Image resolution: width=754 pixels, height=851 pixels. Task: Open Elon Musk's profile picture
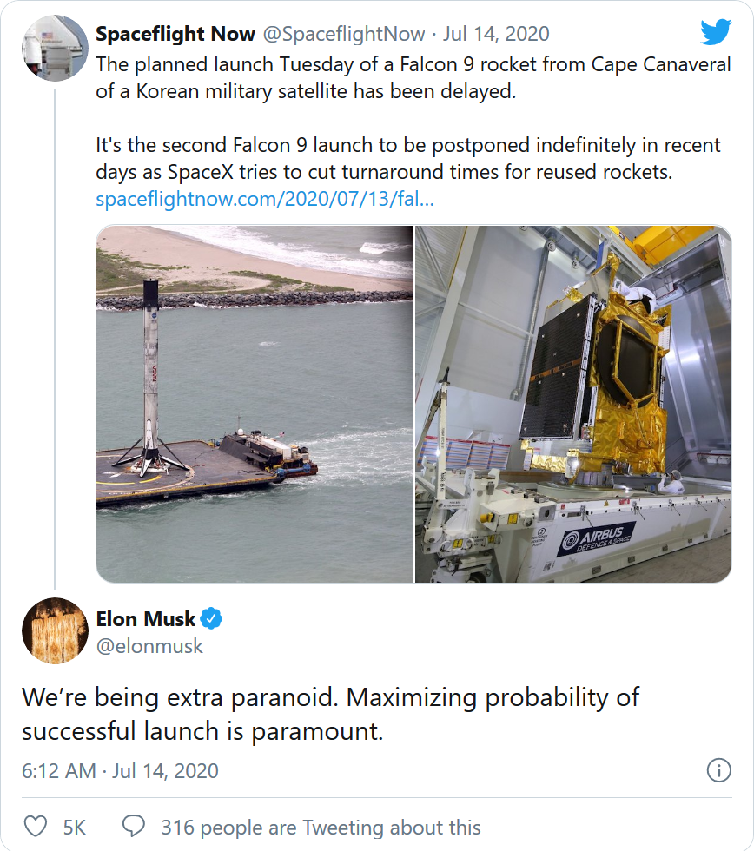click(x=54, y=630)
